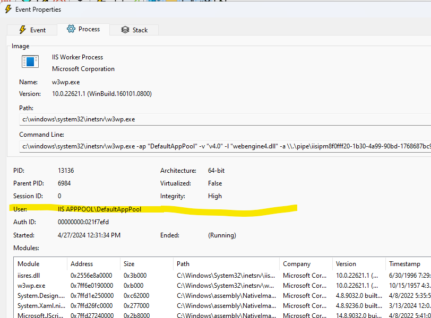Click the Architecture value 64-bit
Screen dimensions: 431x318
pos(217,171)
